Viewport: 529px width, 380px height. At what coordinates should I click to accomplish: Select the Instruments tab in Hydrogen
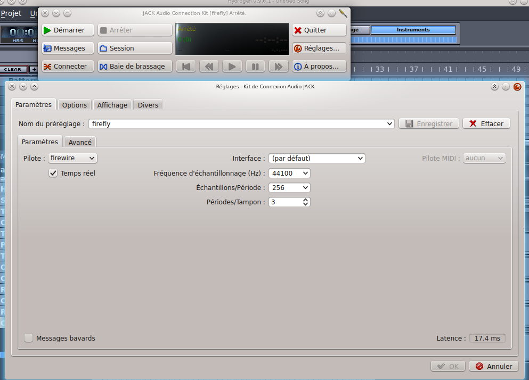pos(413,30)
